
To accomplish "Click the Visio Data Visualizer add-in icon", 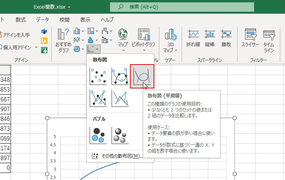I will coord(44,31).
